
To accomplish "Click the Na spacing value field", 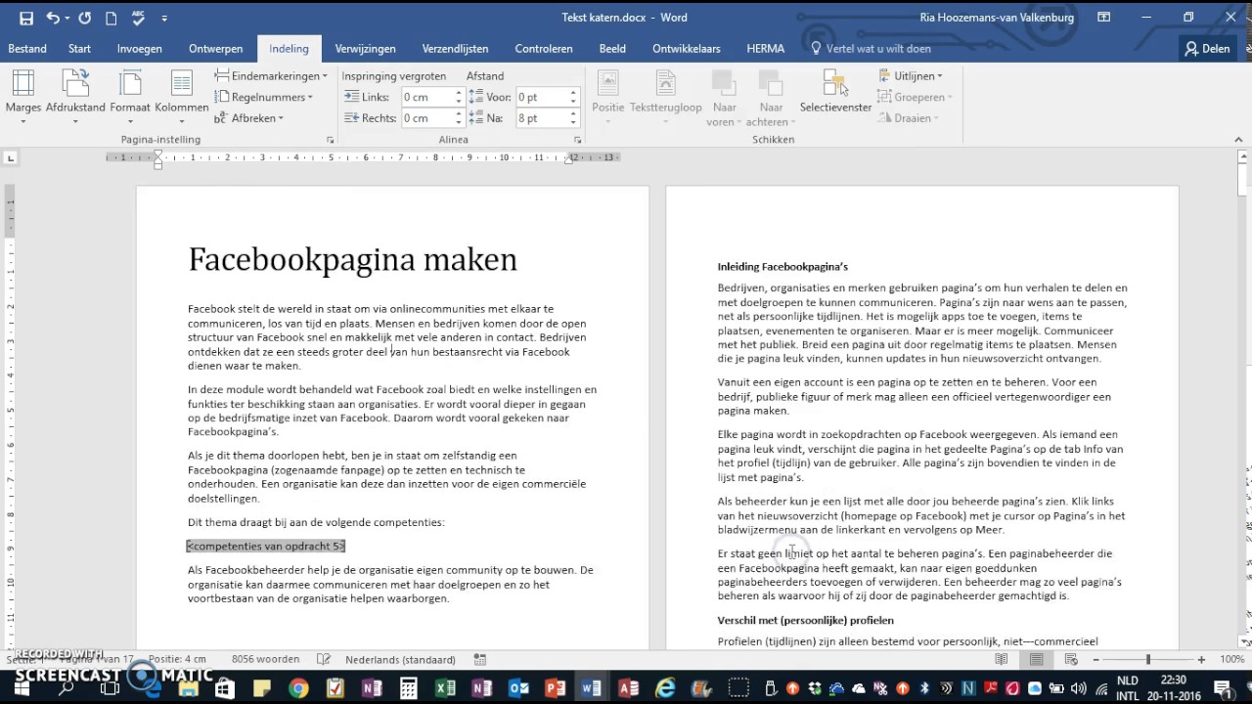I will click(541, 118).
